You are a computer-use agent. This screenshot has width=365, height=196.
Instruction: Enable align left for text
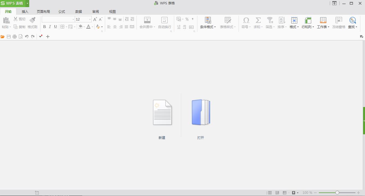click(109, 27)
